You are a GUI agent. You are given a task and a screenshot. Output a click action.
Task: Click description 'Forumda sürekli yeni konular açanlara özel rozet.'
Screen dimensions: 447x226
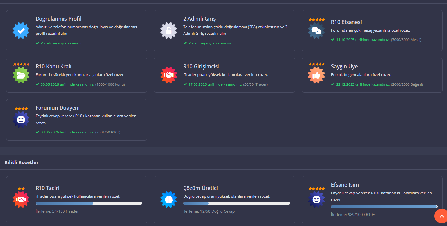80,75
